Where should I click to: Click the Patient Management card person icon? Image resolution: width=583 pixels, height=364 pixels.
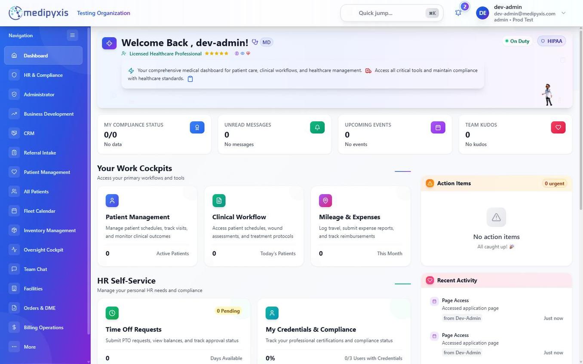tap(112, 201)
